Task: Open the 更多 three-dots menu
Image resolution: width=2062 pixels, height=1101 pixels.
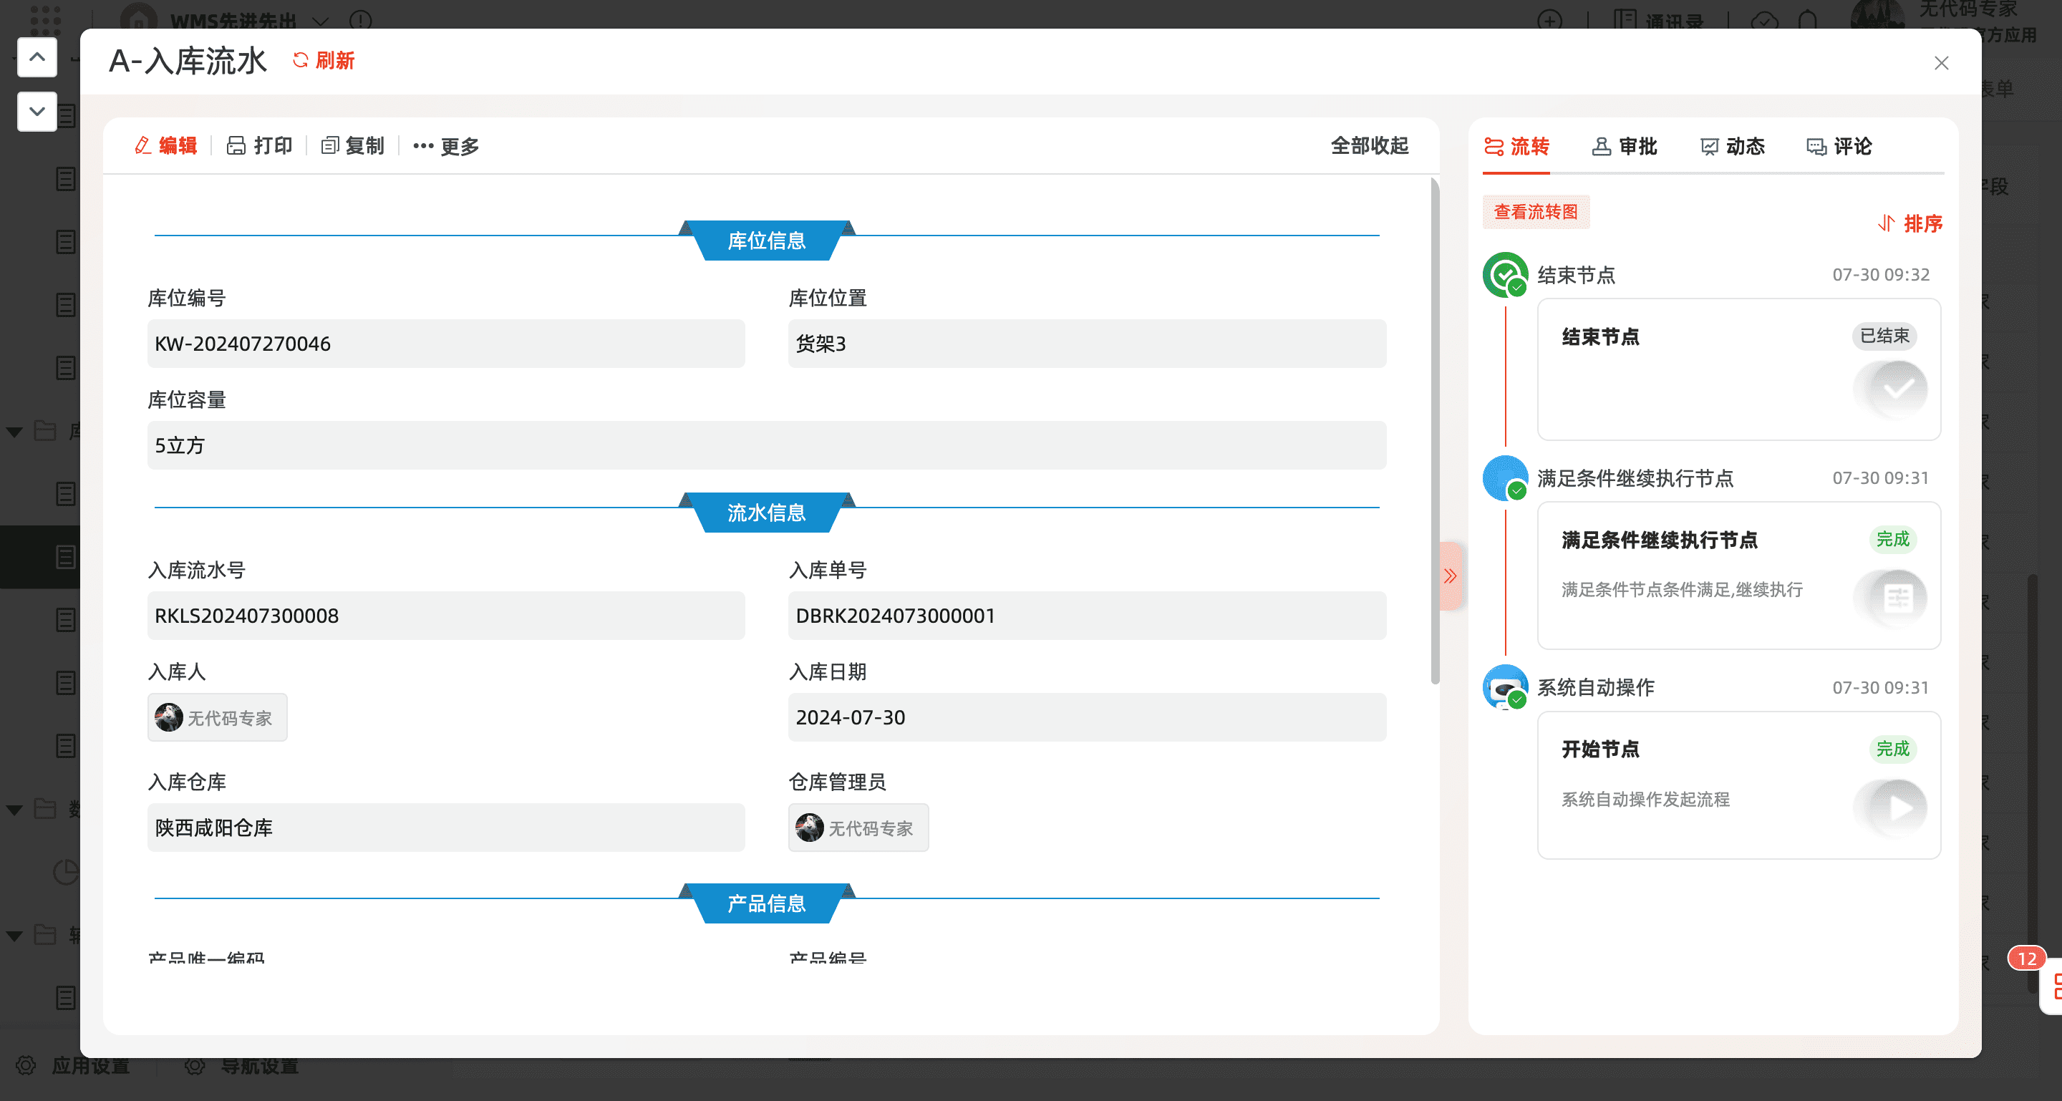Action: [423, 145]
